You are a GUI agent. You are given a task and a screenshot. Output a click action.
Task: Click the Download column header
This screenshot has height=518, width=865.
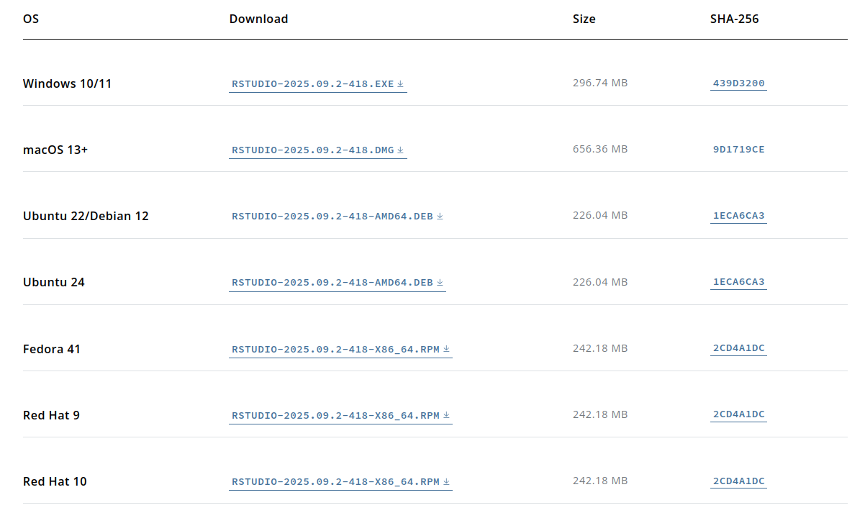coord(258,19)
